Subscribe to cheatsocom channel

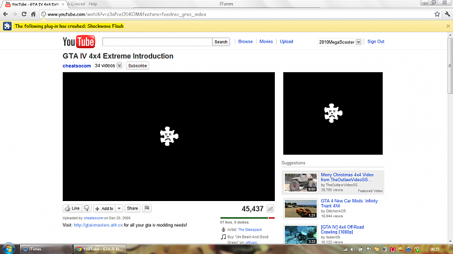click(x=138, y=66)
